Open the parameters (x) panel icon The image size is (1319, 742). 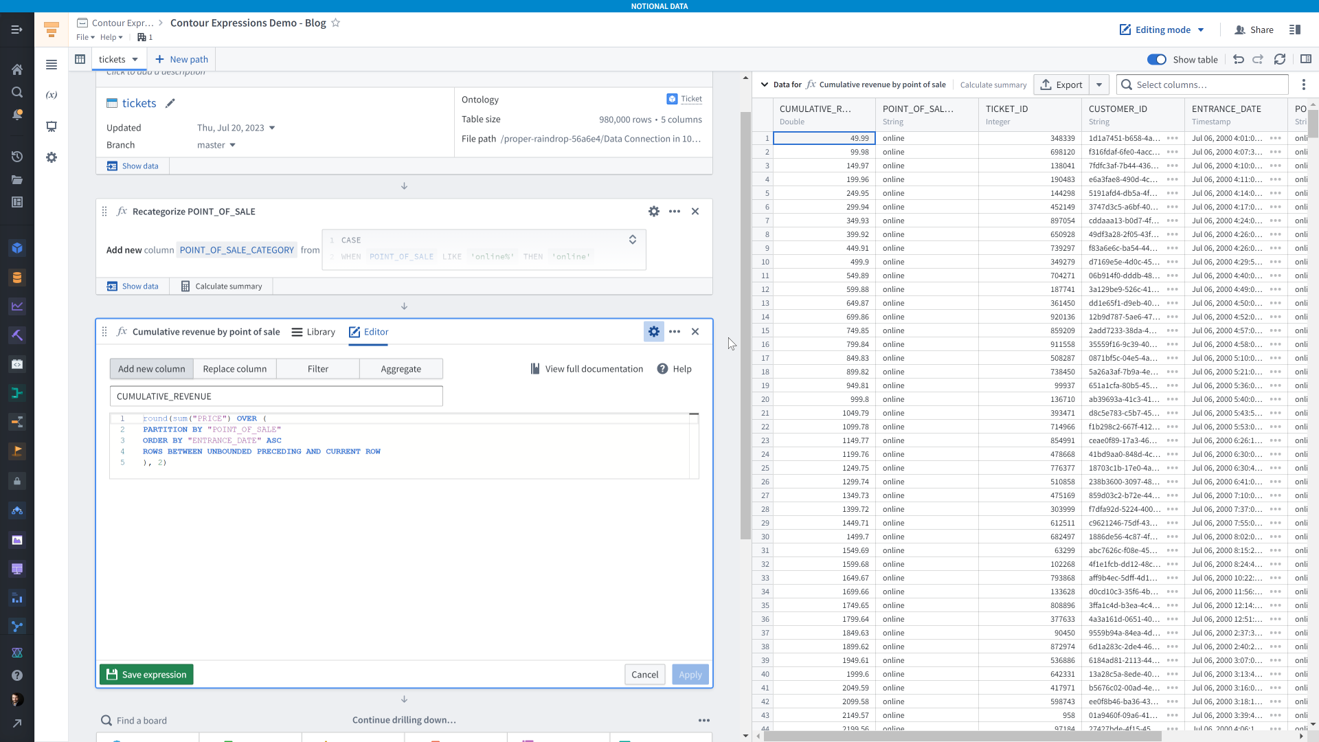point(52,95)
